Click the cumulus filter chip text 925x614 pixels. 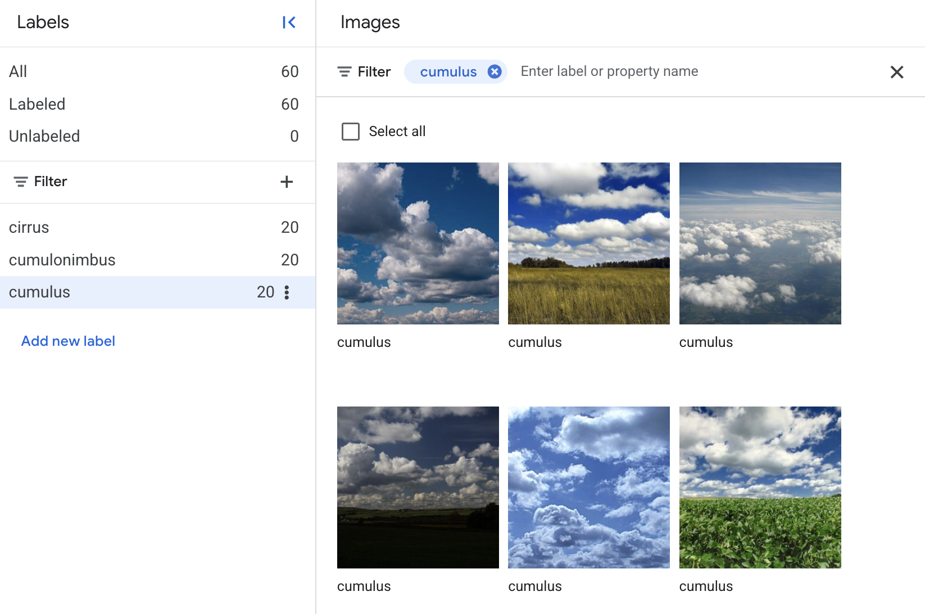448,72
